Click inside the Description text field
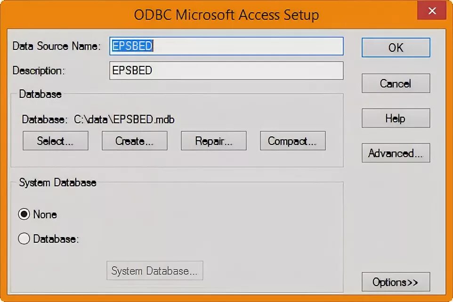The height and width of the screenshot is (302, 453). (x=226, y=71)
